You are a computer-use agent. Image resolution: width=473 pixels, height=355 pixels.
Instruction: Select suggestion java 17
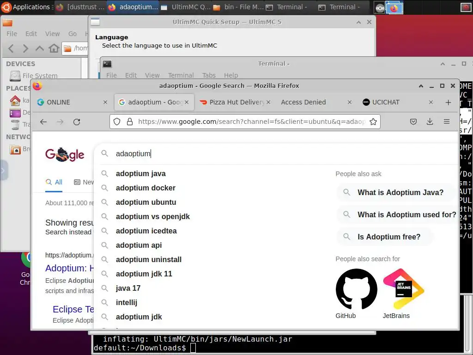(128, 288)
